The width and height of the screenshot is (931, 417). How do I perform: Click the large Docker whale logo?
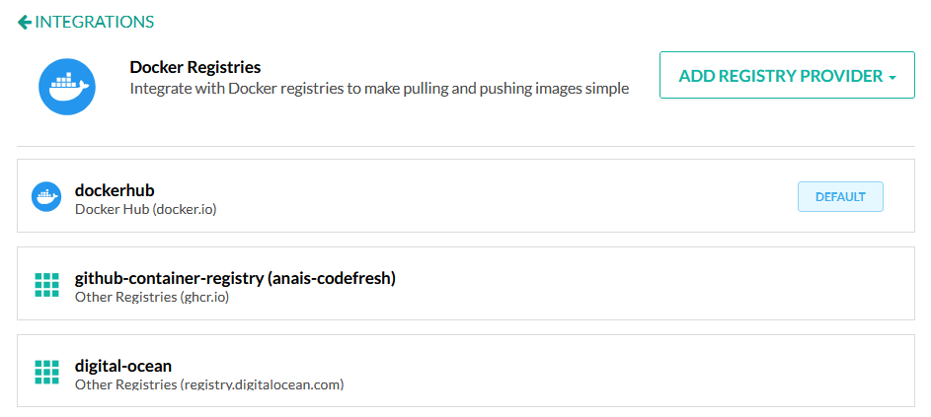67,86
